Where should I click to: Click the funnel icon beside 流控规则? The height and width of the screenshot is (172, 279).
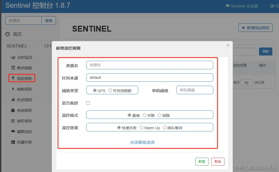point(13,79)
